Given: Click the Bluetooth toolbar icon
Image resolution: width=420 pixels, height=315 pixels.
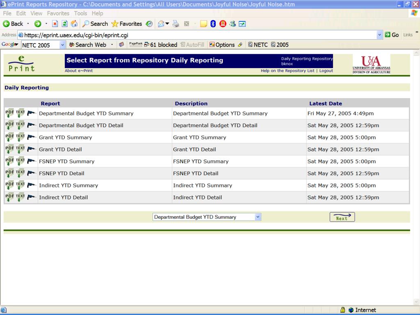Looking at the screenshot, I should 213,24.
